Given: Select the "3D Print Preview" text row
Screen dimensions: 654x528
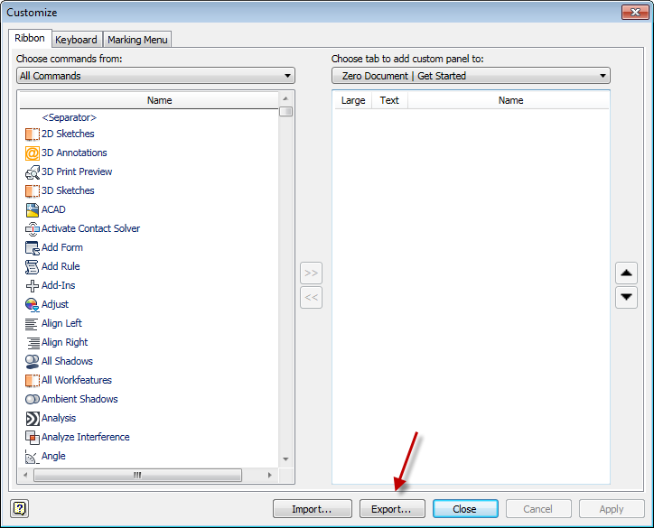Looking at the screenshot, I should coord(77,172).
